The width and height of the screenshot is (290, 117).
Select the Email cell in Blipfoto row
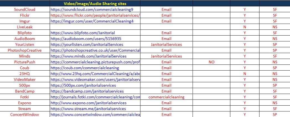[x=167, y=33]
